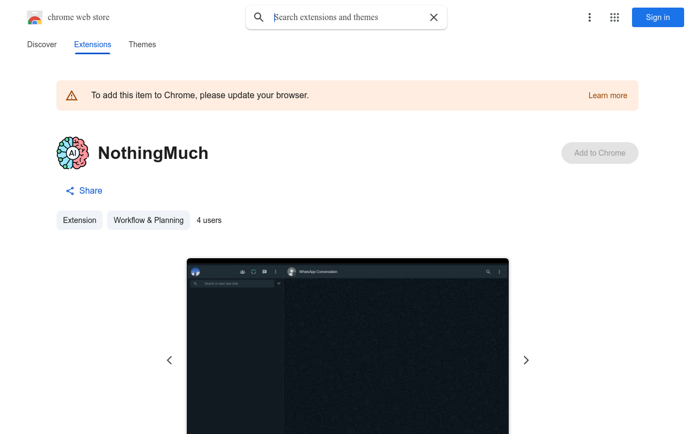The height and width of the screenshot is (434, 695).
Task: Click the Add to Chrome button
Action: point(599,153)
